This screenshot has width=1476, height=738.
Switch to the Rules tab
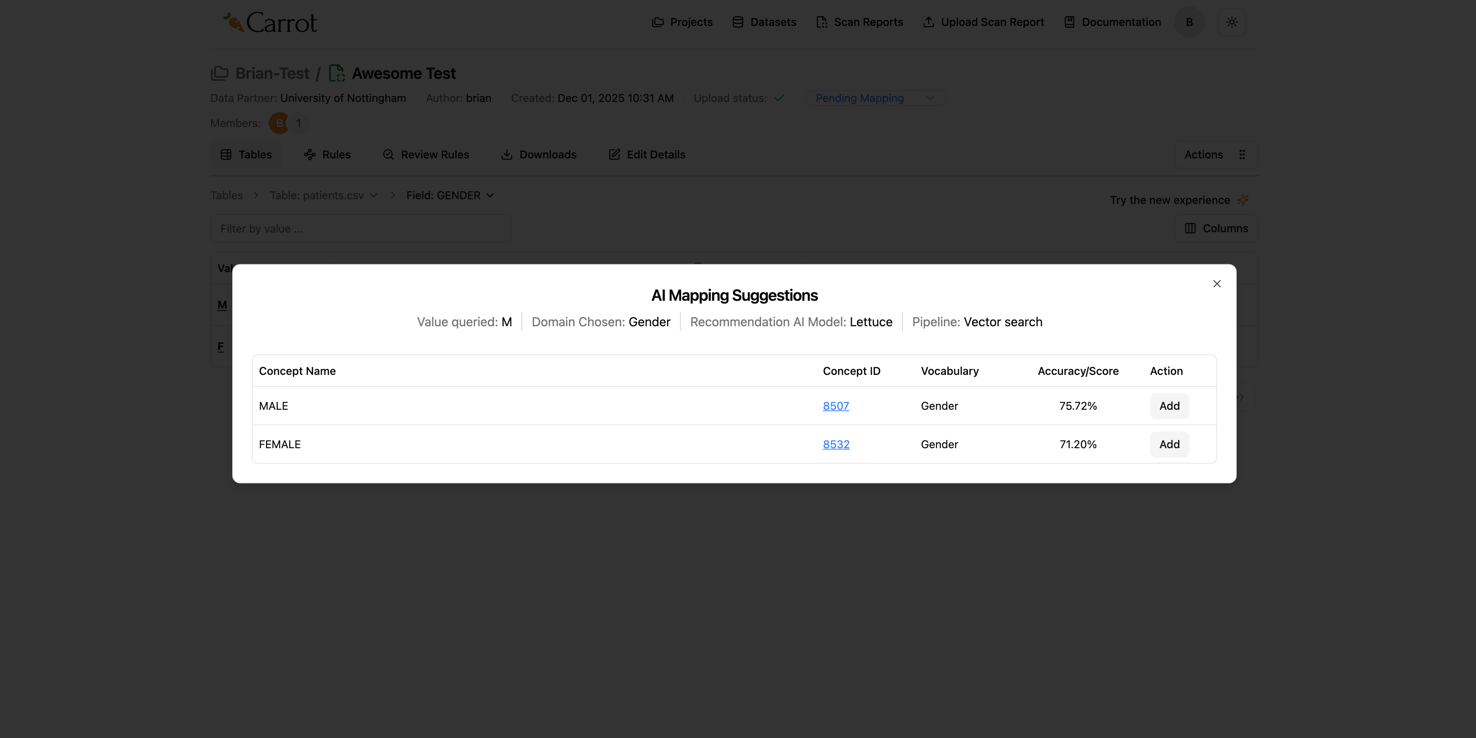[x=327, y=155]
